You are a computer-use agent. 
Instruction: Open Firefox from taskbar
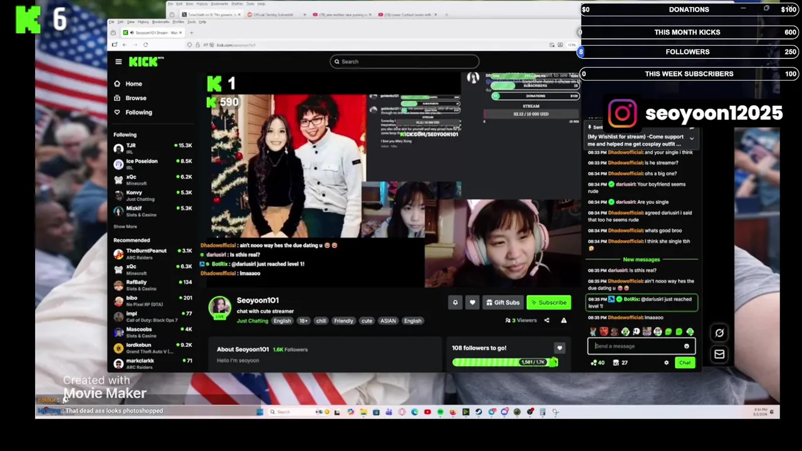(x=453, y=412)
